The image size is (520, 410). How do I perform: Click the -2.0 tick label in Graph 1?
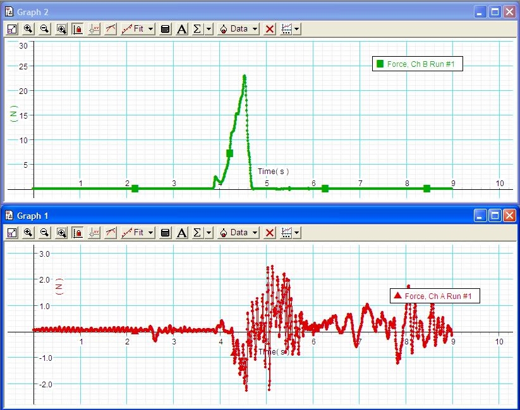[x=45, y=385]
